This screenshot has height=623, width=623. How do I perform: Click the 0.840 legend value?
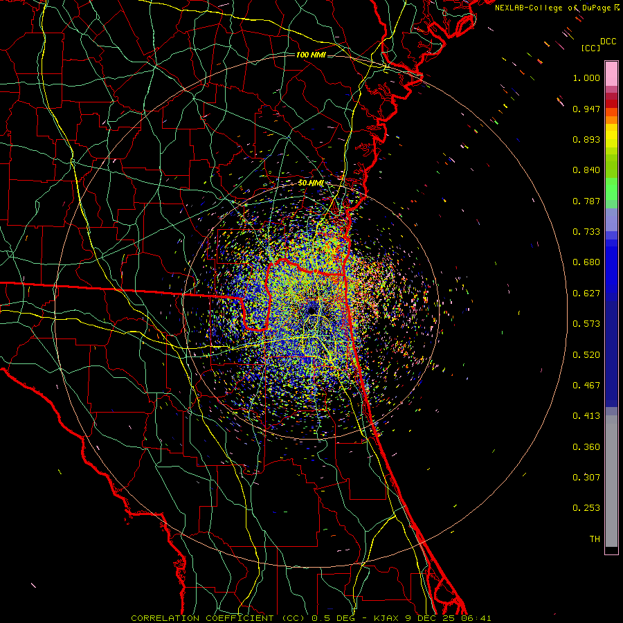[586, 170]
